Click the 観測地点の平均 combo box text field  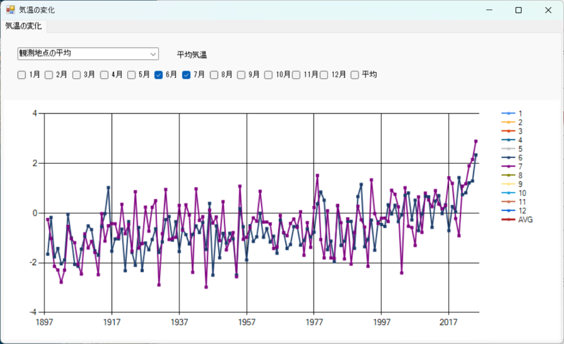tap(82, 53)
